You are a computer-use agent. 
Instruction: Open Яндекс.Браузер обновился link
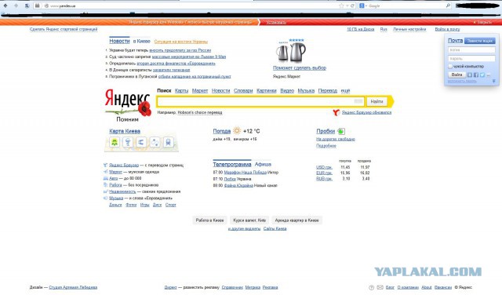(366, 112)
